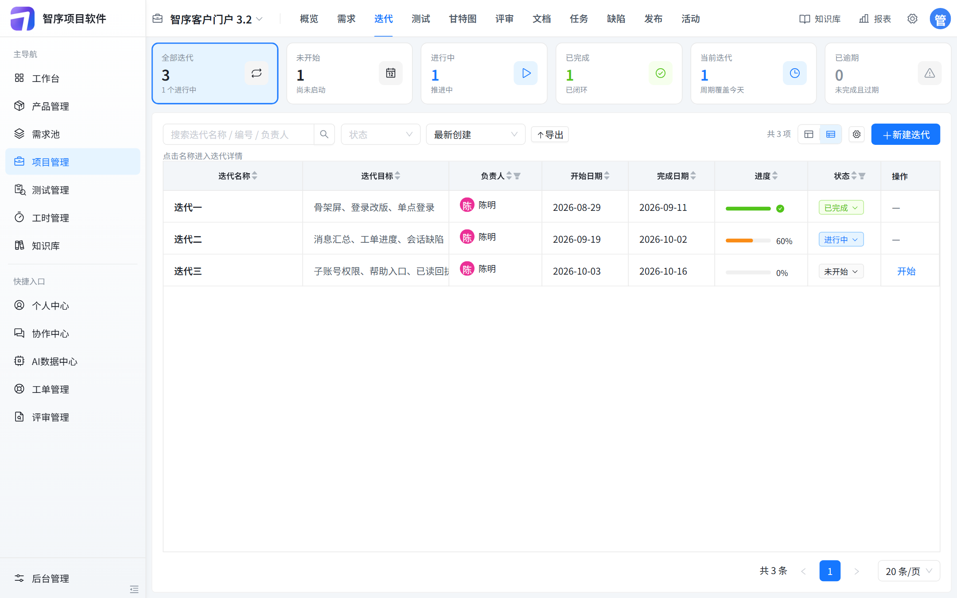Filter by 已逾期 summary card
This screenshot has height=598, width=957.
pyautogui.click(x=888, y=74)
